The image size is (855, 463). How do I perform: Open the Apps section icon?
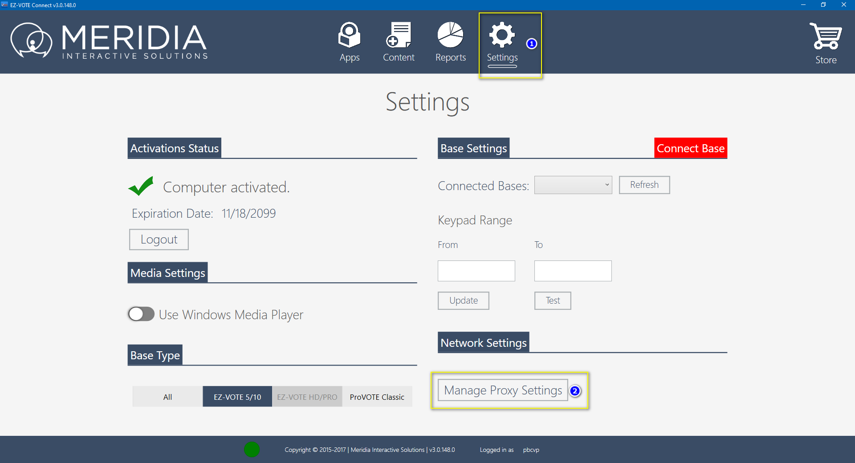[x=350, y=35]
